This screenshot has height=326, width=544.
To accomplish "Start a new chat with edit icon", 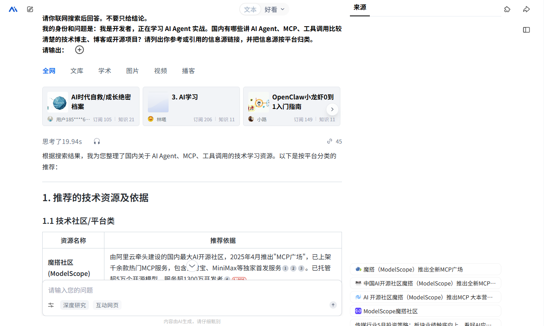I will (x=30, y=9).
